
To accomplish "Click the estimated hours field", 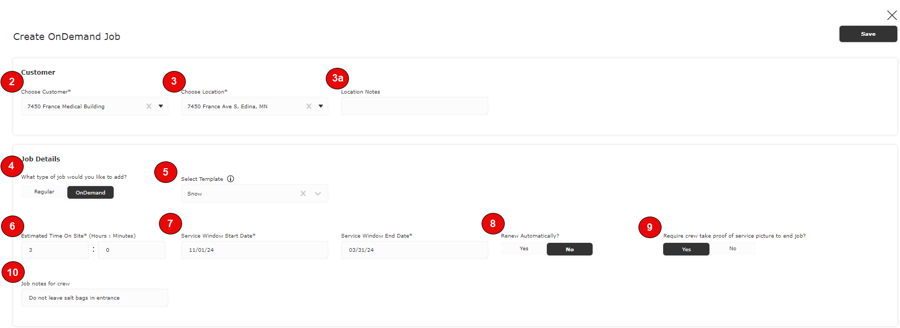I will [55, 250].
